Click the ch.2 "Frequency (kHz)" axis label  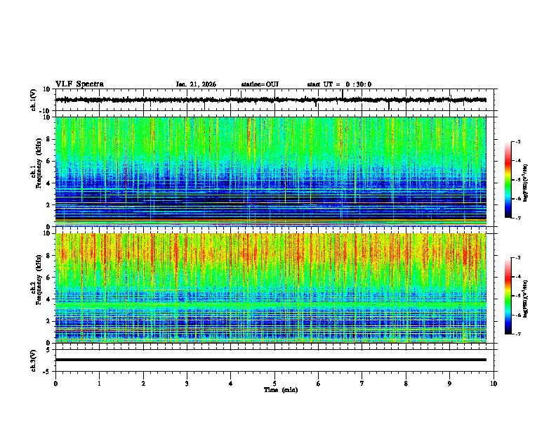(x=39, y=280)
